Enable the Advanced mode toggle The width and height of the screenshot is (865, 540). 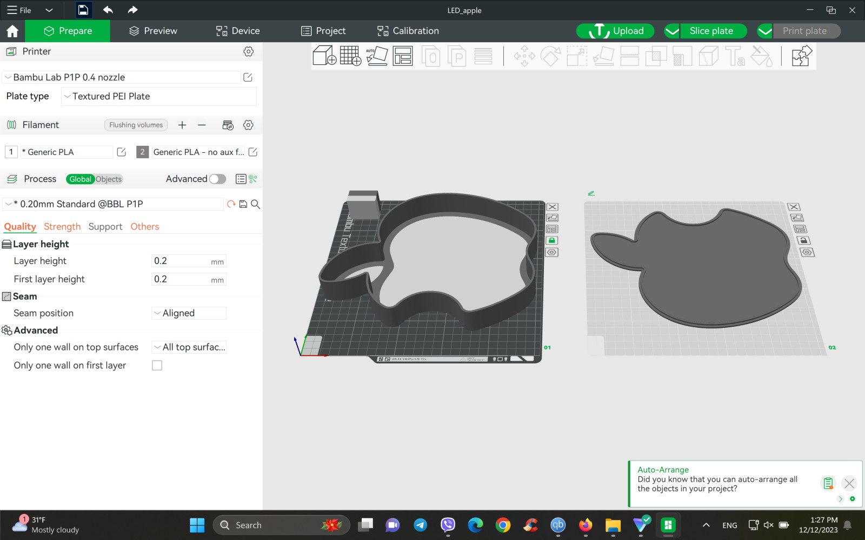(x=217, y=179)
